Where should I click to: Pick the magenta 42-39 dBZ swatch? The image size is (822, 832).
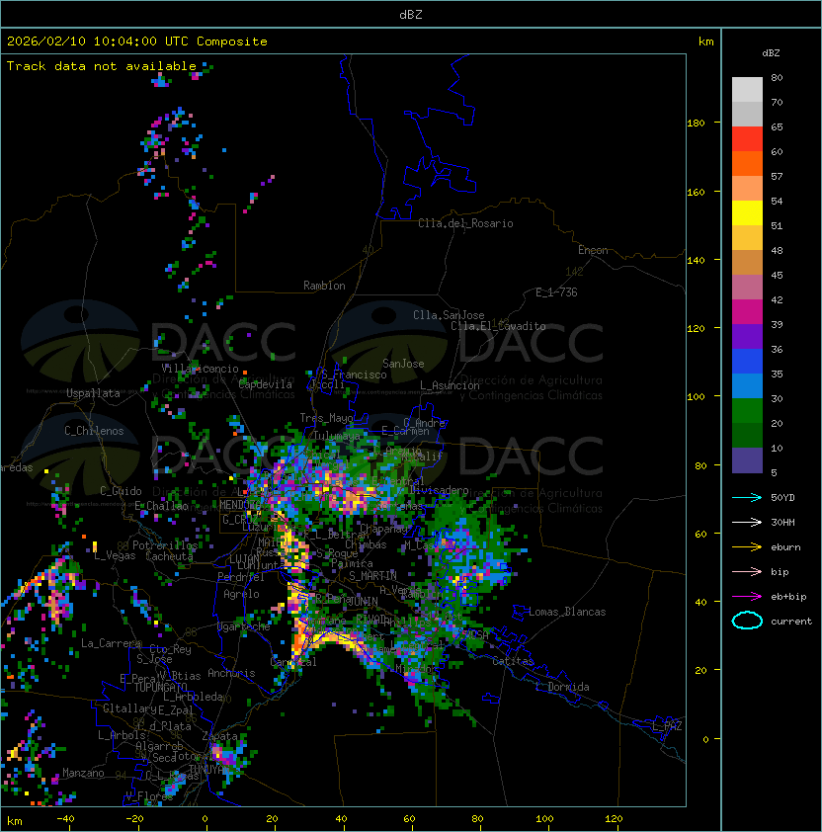click(747, 312)
